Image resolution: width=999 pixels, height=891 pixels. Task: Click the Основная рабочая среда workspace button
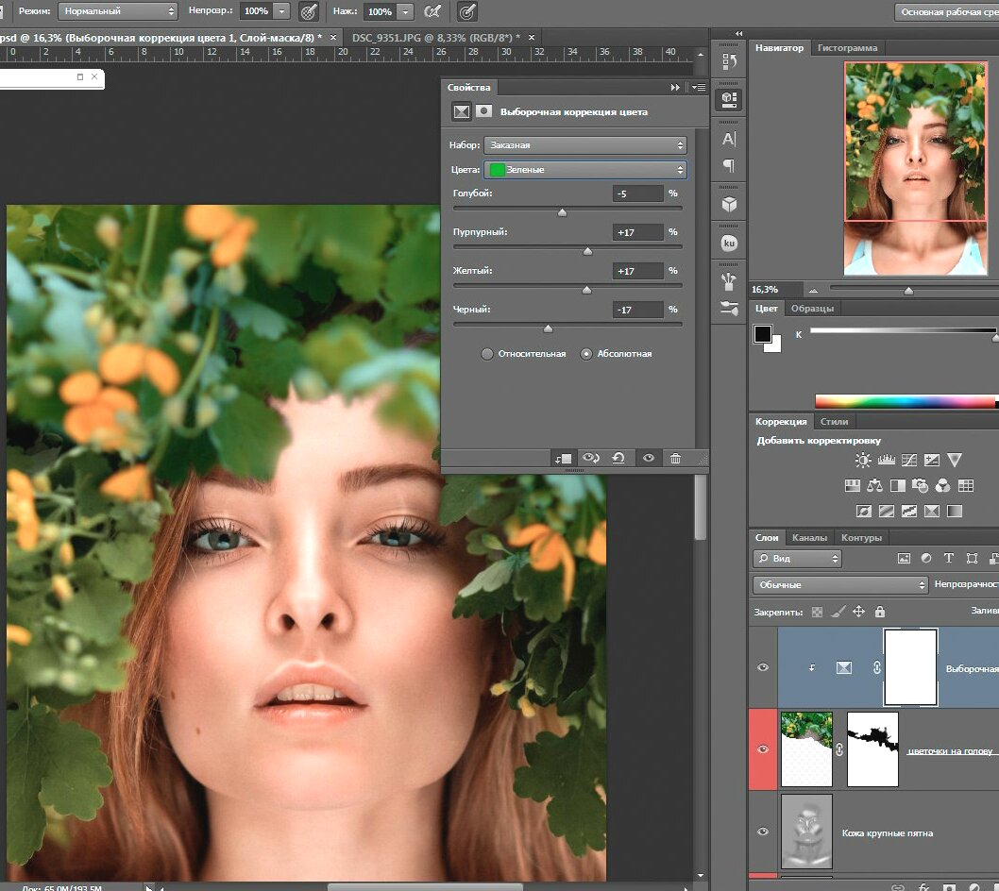[946, 12]
